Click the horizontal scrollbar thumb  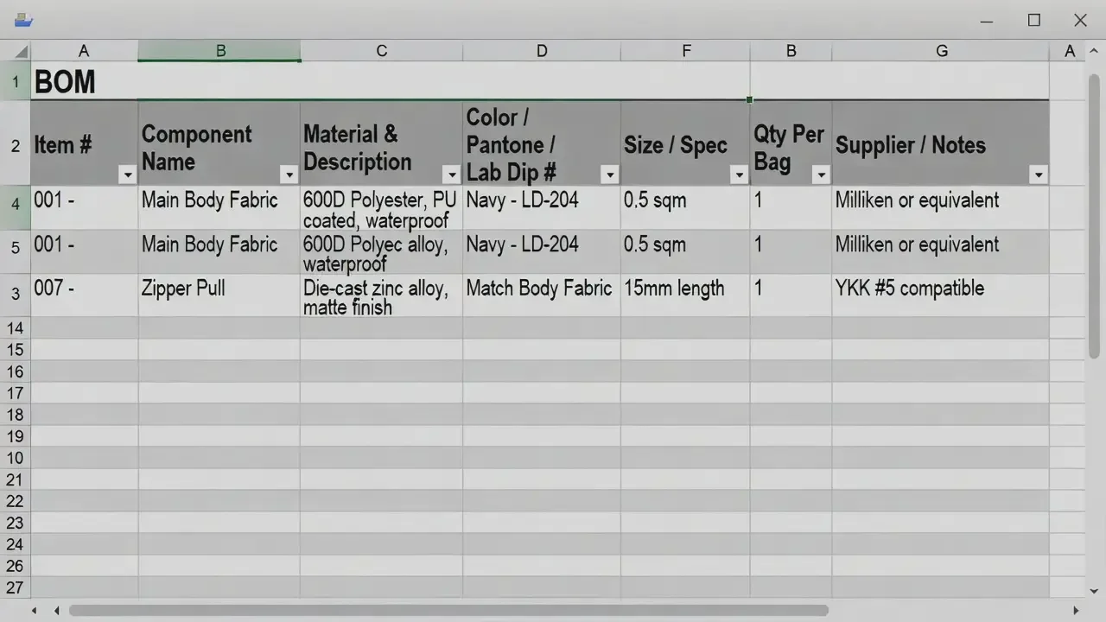448,611
